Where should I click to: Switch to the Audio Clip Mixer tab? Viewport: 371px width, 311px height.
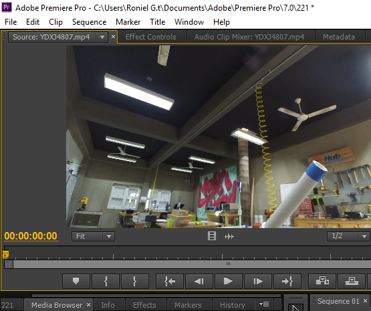(x=249, y=37)
